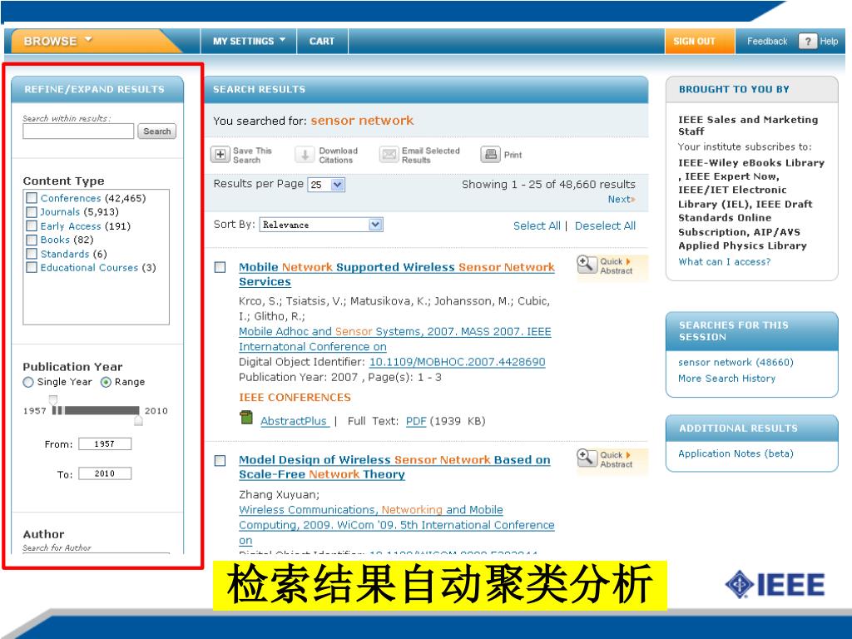Click the Journals filter link

click(60, 212)
